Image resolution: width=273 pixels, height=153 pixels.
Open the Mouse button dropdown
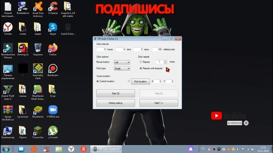122,62
